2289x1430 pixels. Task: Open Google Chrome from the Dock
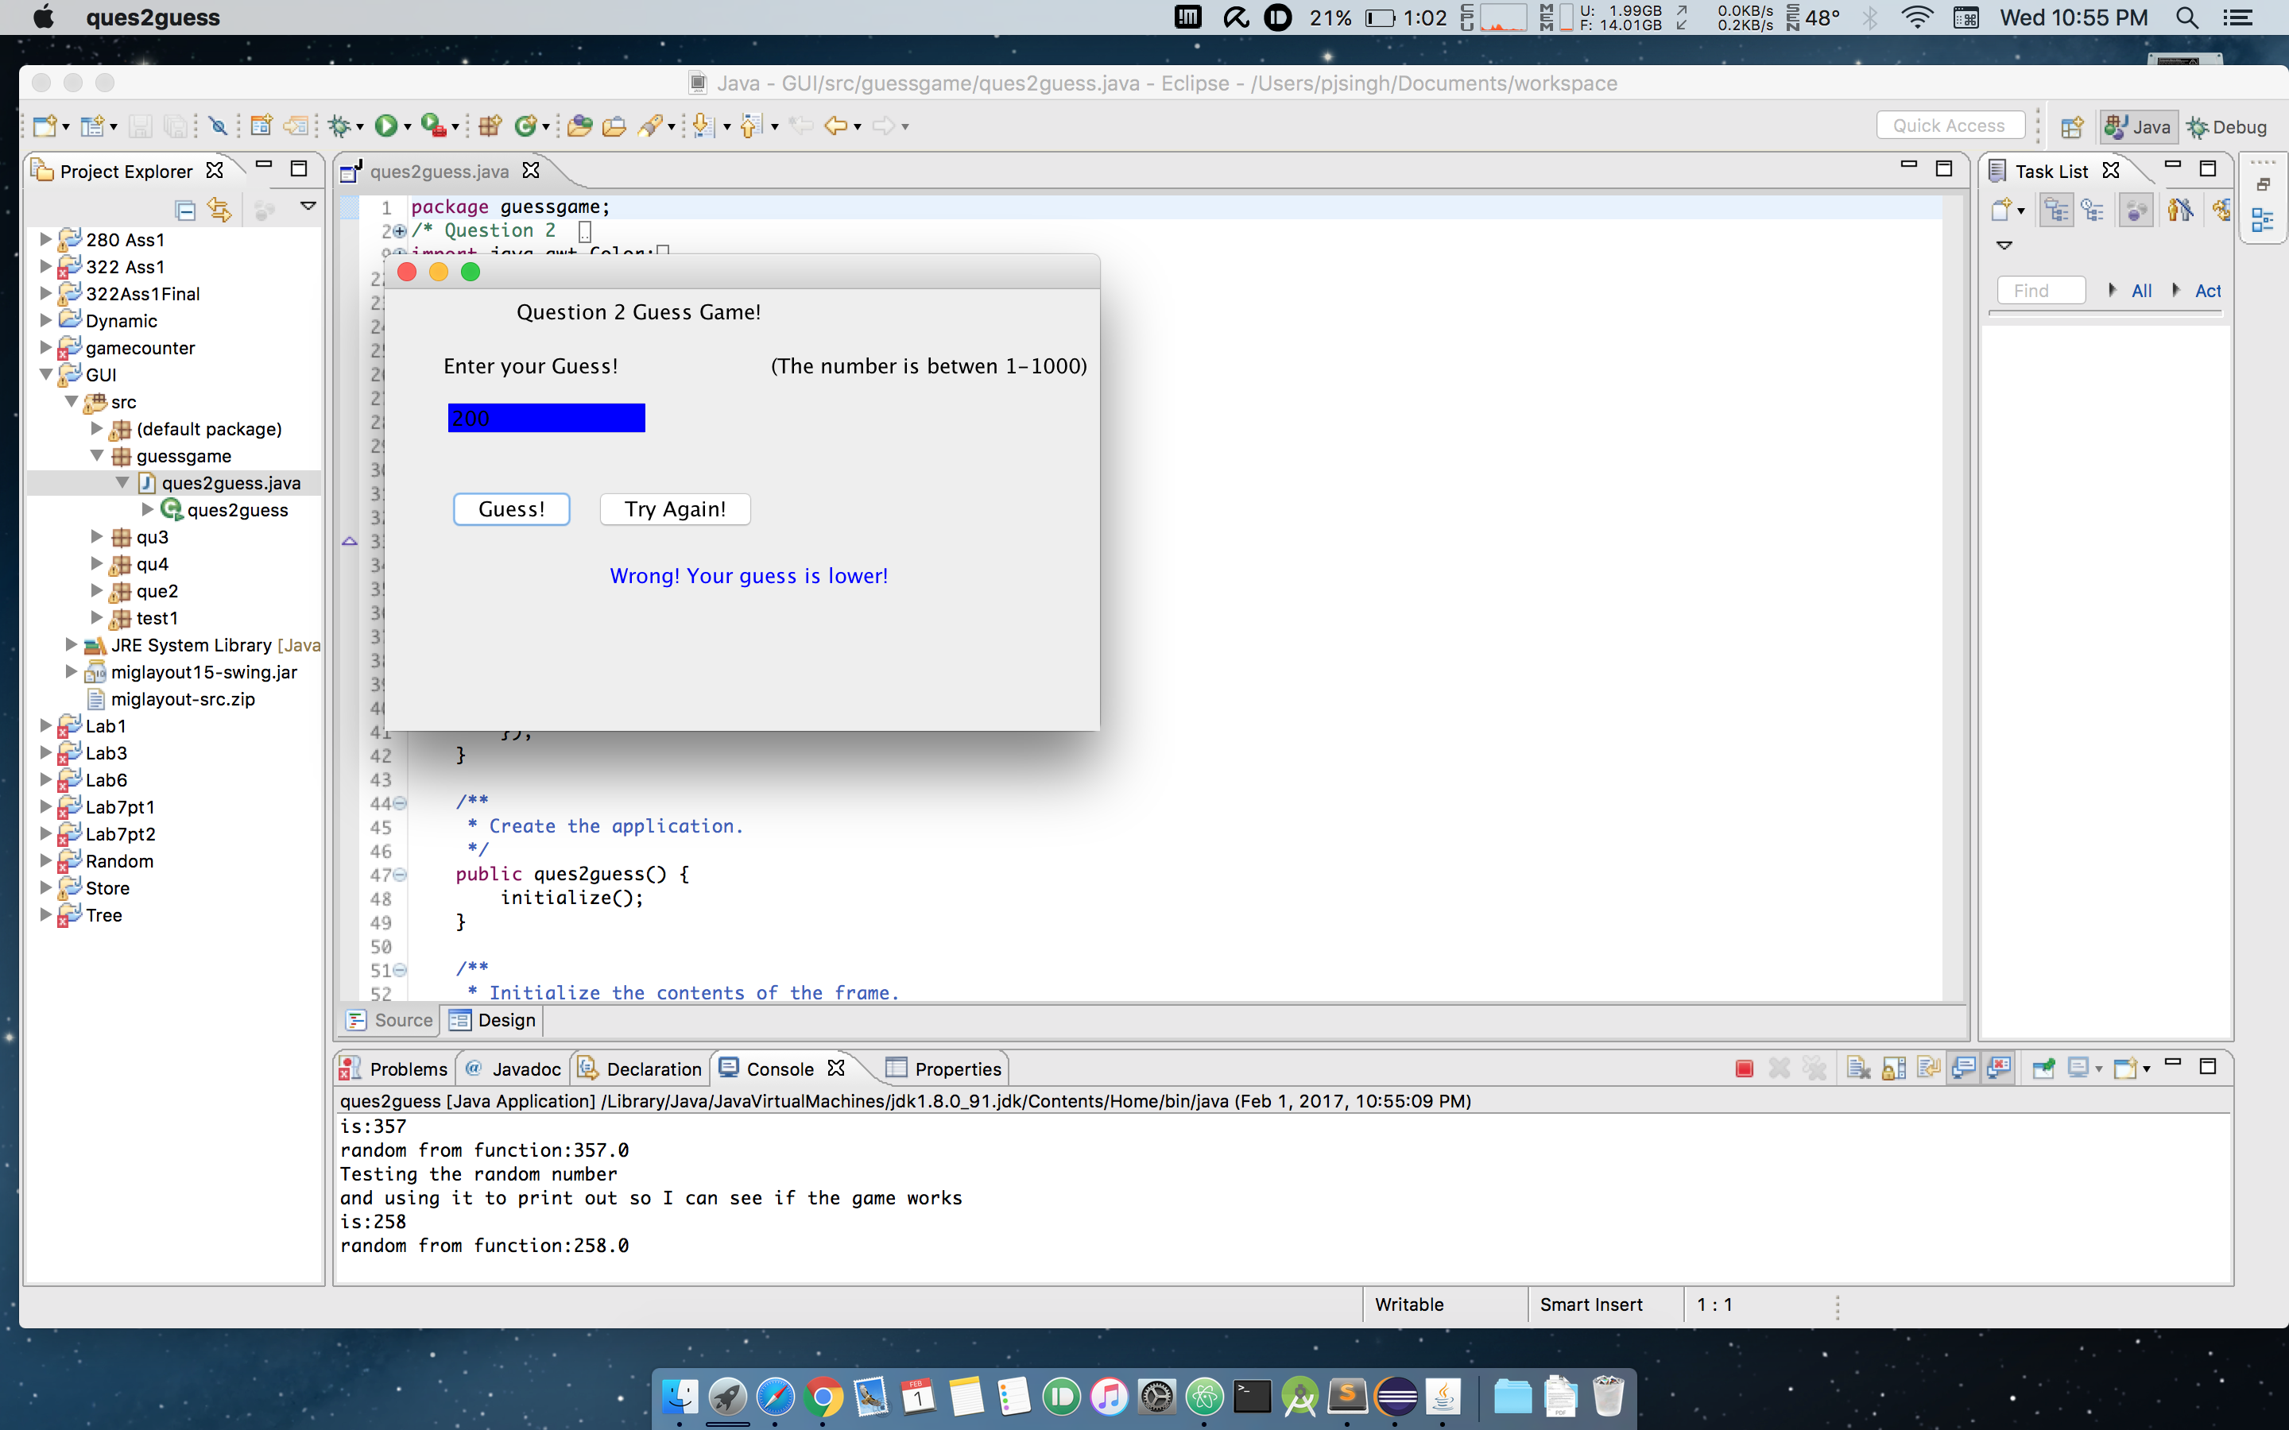point(823,1397)
